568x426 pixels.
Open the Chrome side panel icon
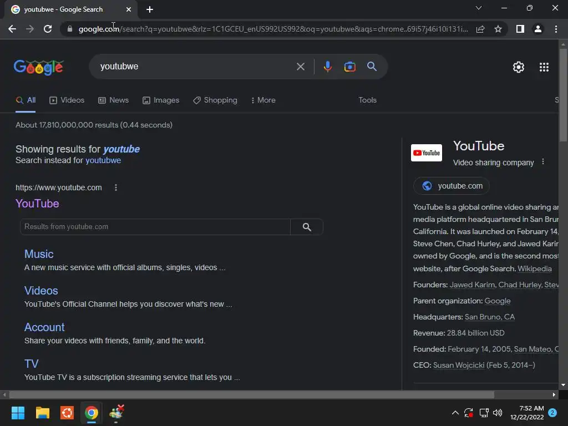pos(520,29)
